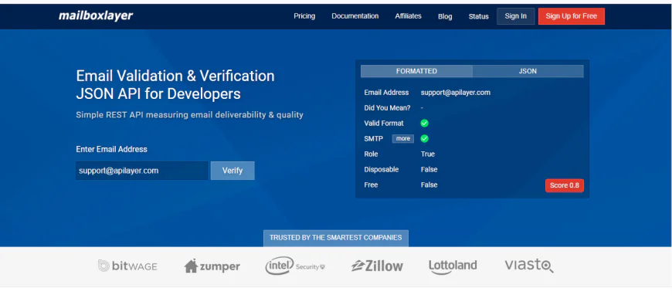The image size is (672, 295).
Task: Click the Sign In button
Action: click(515, 16)
